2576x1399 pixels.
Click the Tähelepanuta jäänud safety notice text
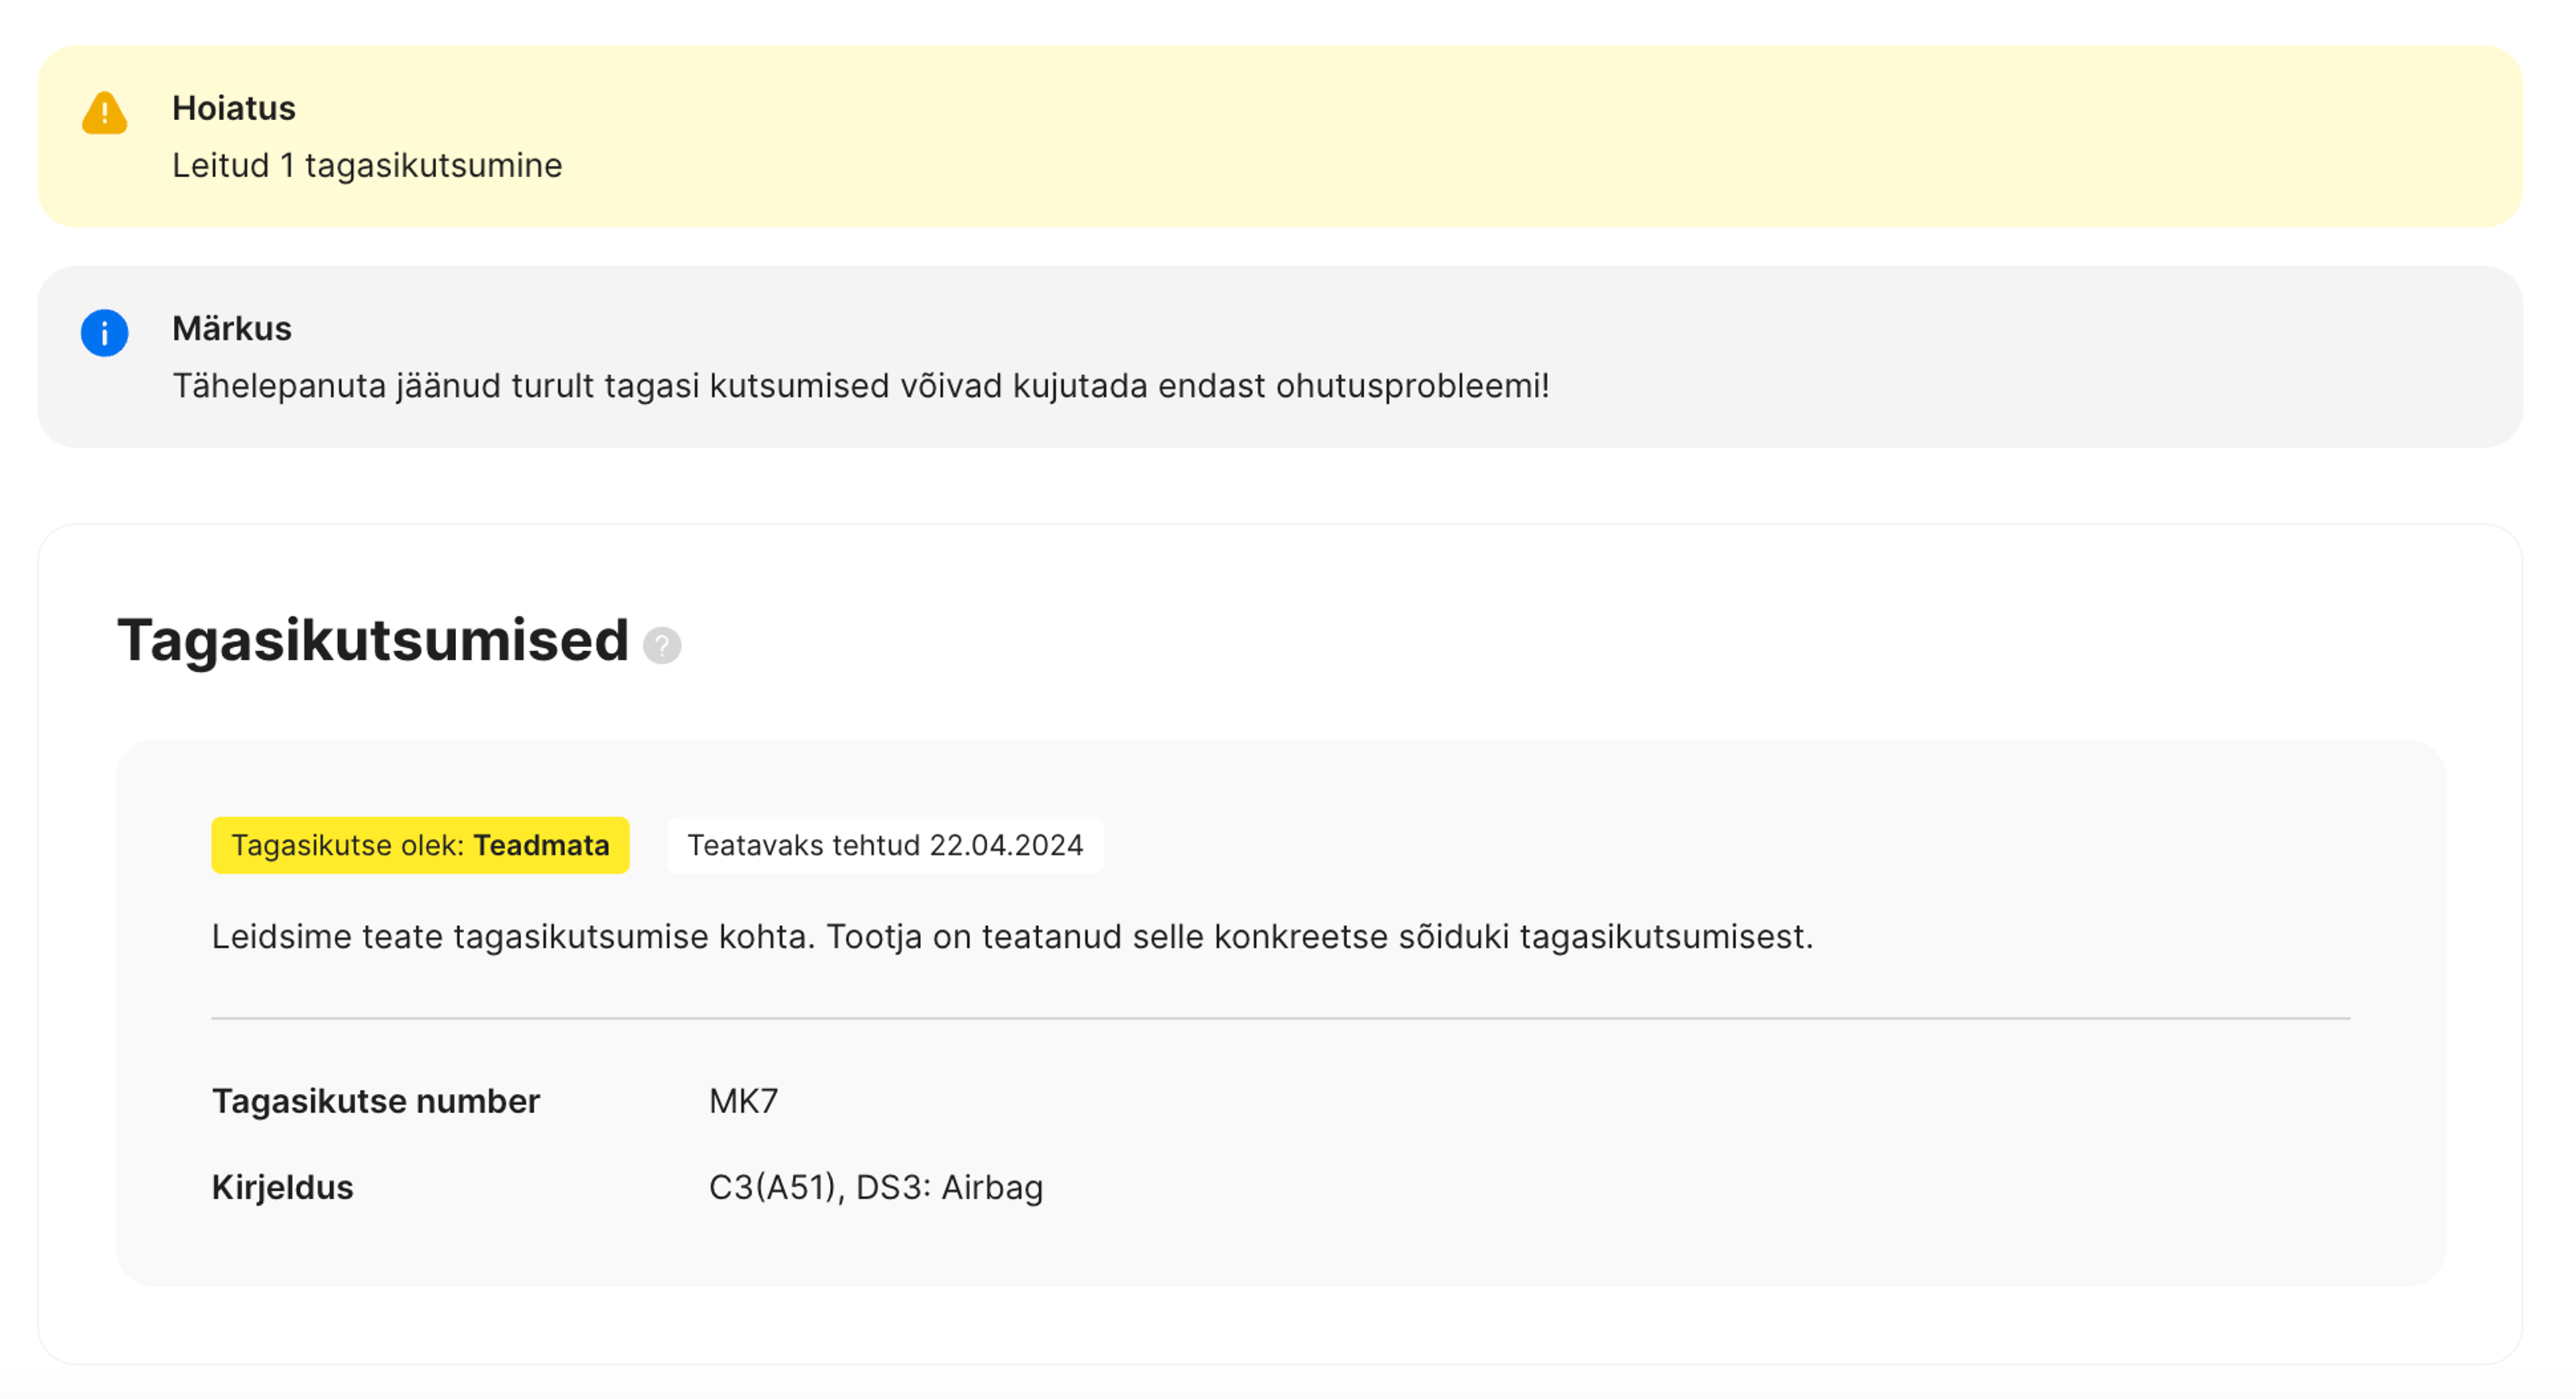(860, 386)
